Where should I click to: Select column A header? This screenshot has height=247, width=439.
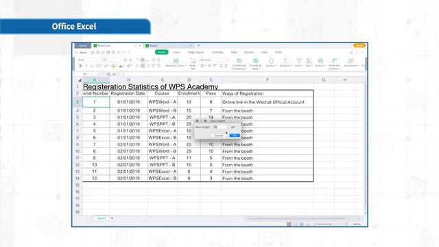pyautogui.click(x=95, y=80)
